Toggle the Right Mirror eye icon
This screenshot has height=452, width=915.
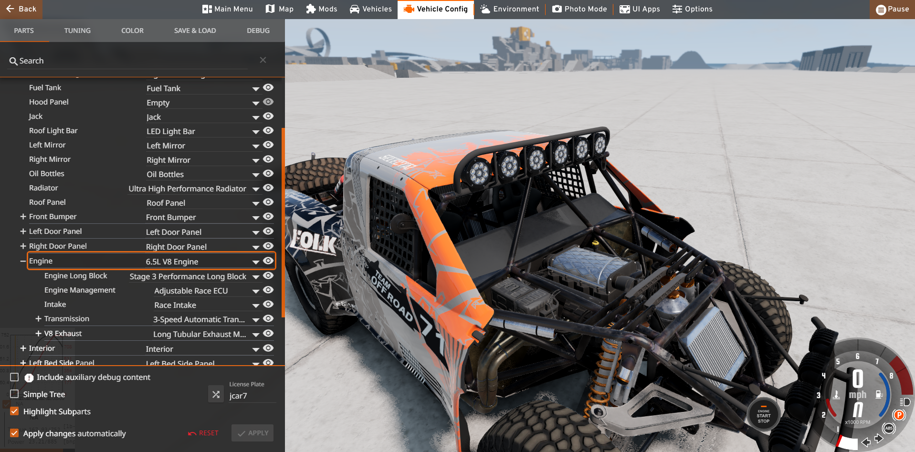268,159
